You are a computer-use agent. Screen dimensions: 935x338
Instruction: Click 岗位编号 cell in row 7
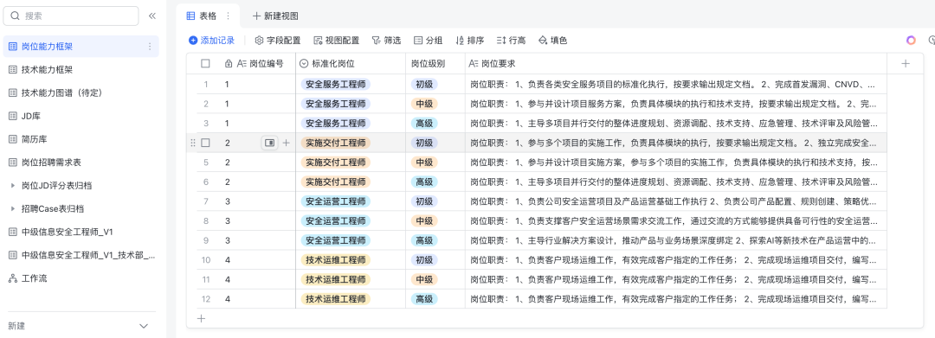[x=258, y=201]
